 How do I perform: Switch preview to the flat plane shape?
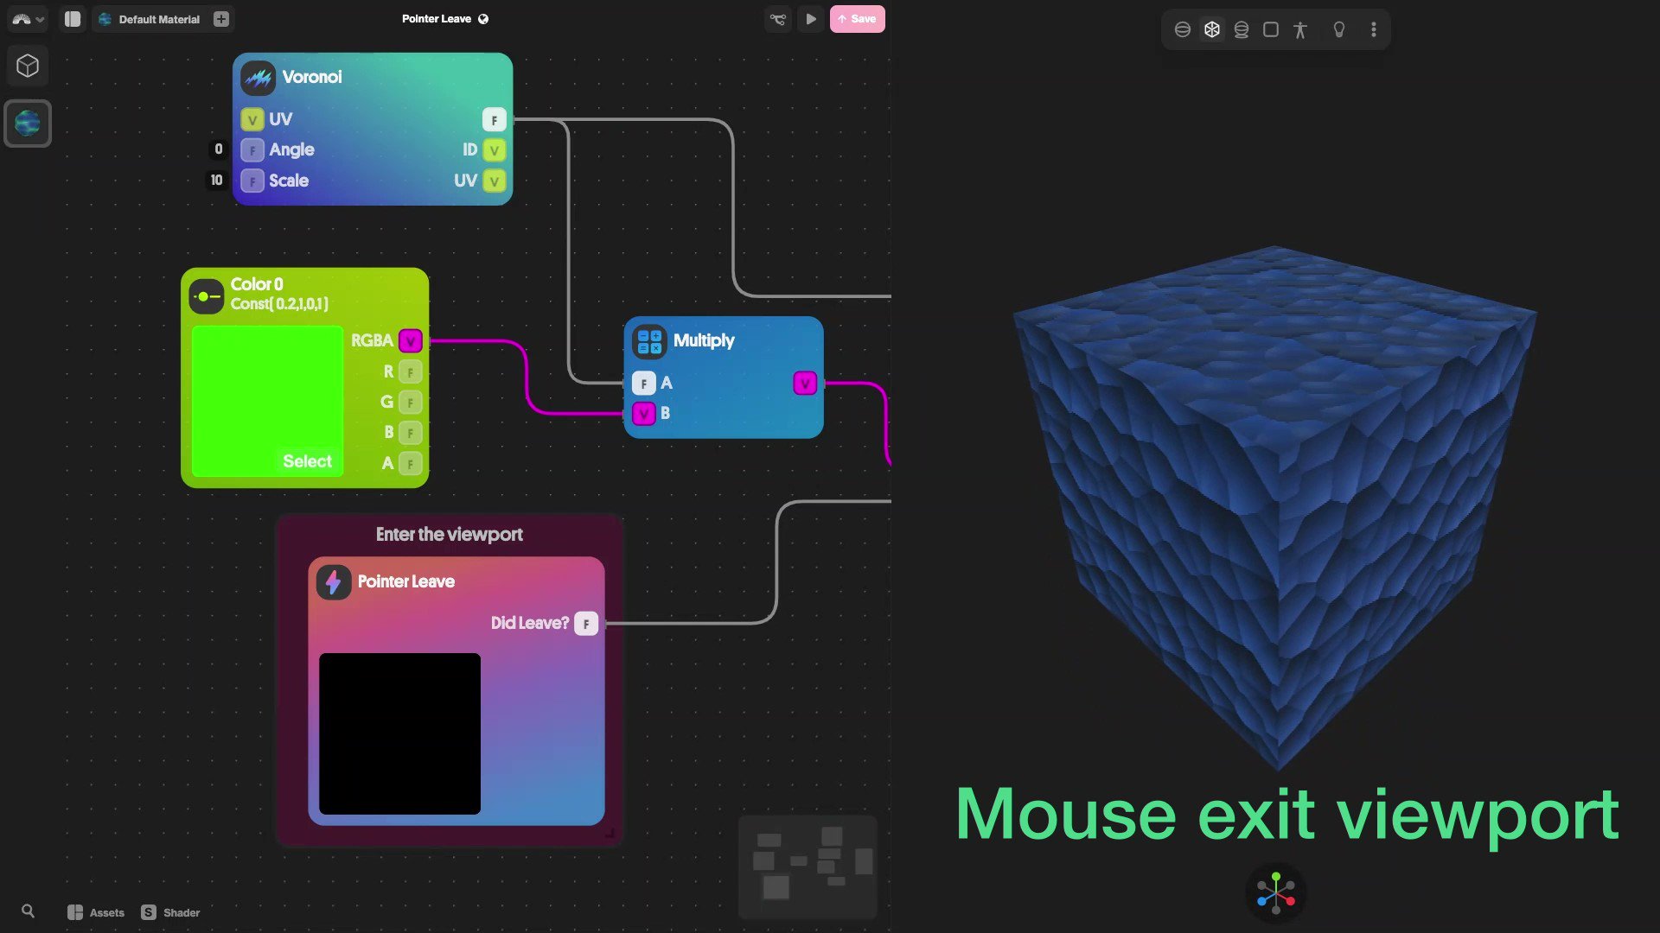pyautogui.click(x=1270, y=29)
